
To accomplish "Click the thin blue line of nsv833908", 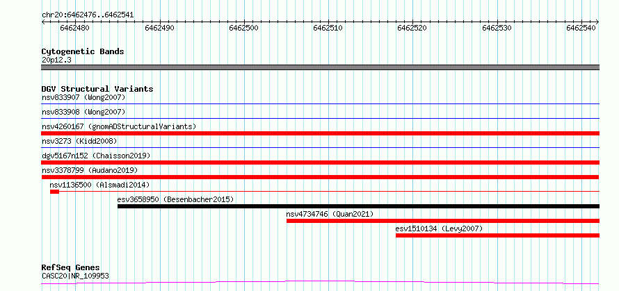I will tap(321, 118).
